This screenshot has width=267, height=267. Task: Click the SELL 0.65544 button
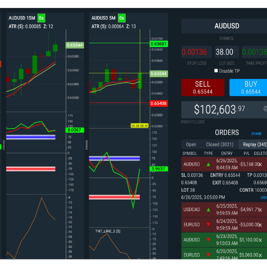tap(203, 88)
